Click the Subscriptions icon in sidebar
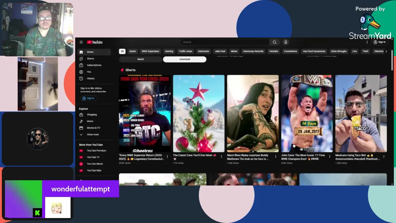This screenshot has height=223, width=396. pos(81,65)
